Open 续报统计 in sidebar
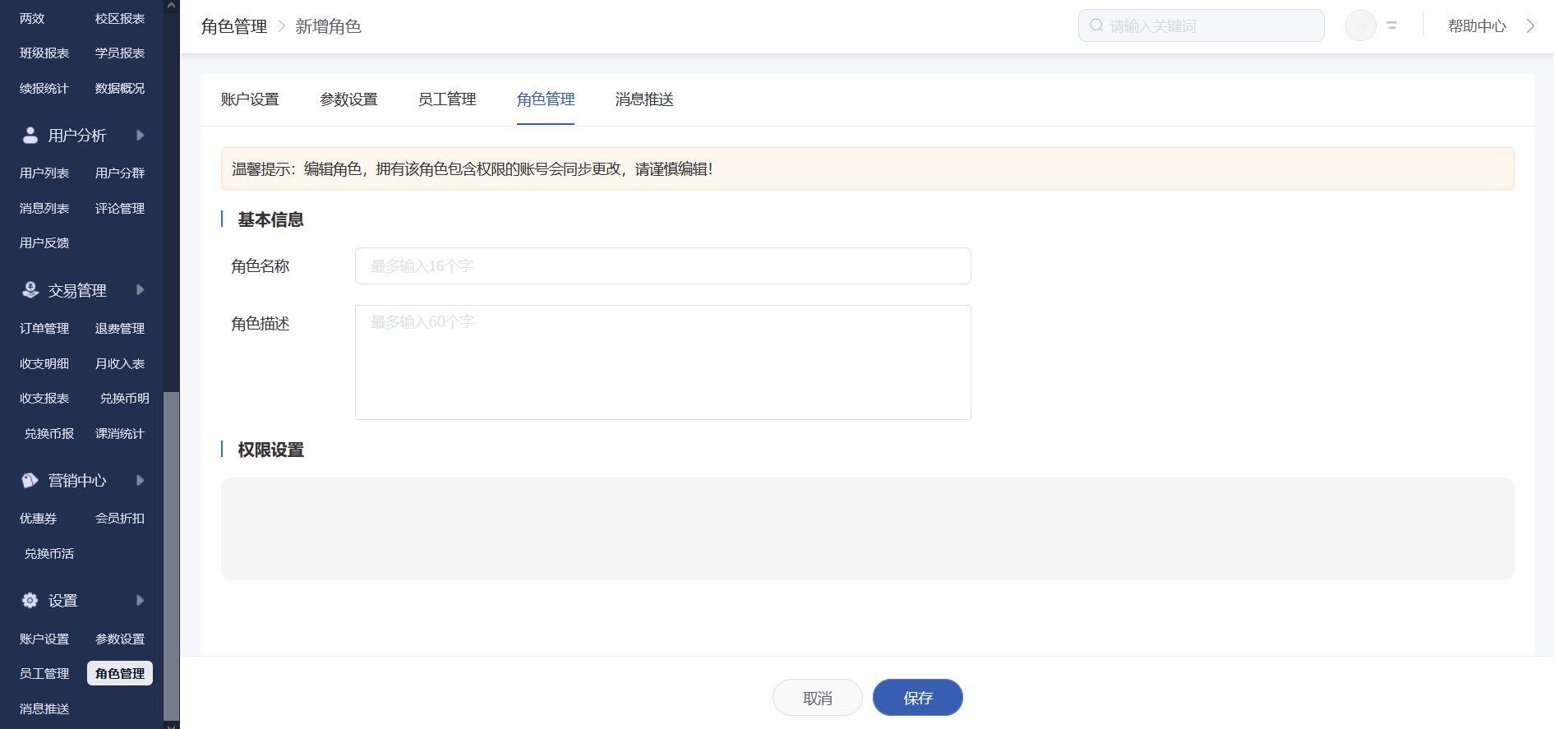The image size is (1554, 729). 44,88
